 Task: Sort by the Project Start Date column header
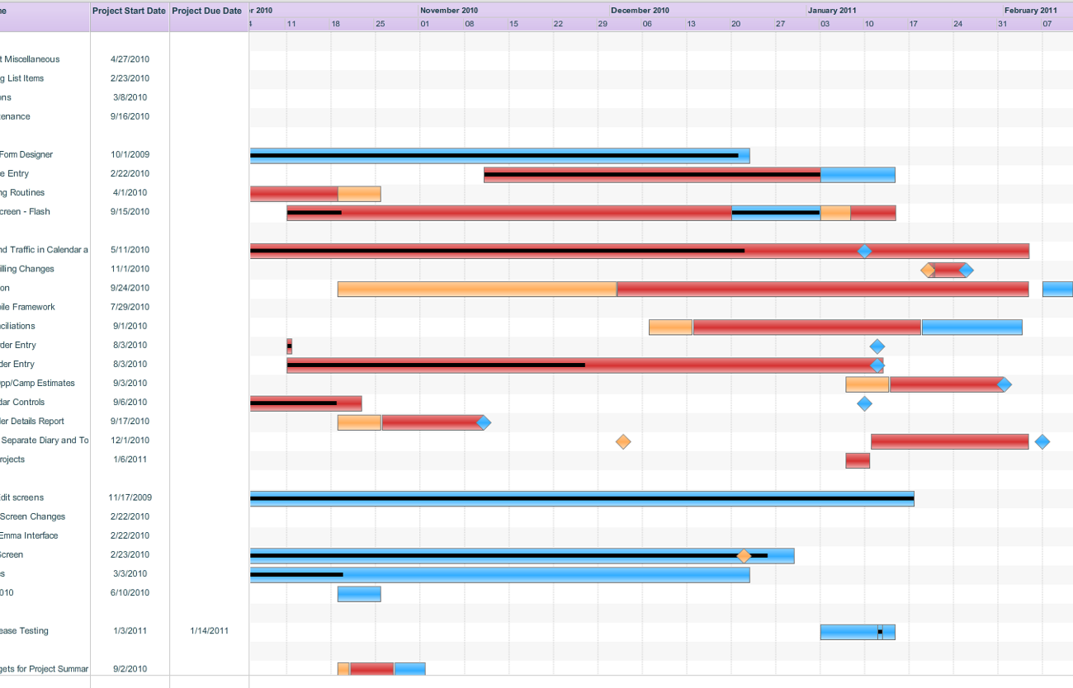click(129, 11)
